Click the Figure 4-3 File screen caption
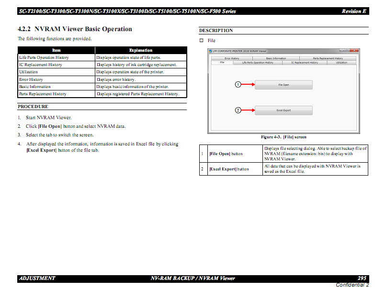The width and height of the screenshot is (386, 290). pyautogui.click(x=284, y=137)
